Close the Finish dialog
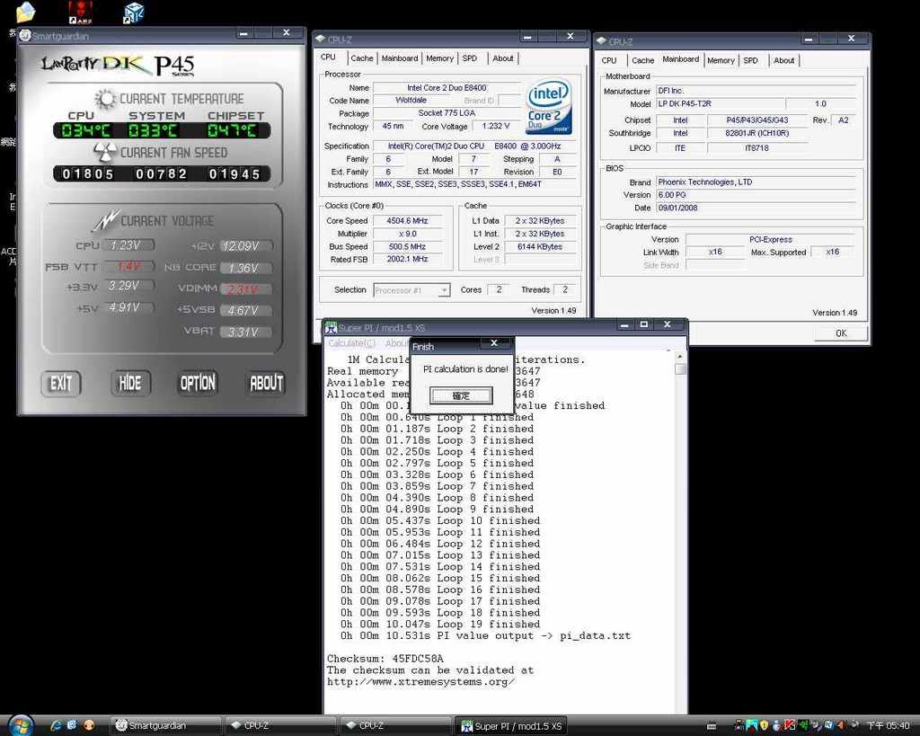 (494, 344)
